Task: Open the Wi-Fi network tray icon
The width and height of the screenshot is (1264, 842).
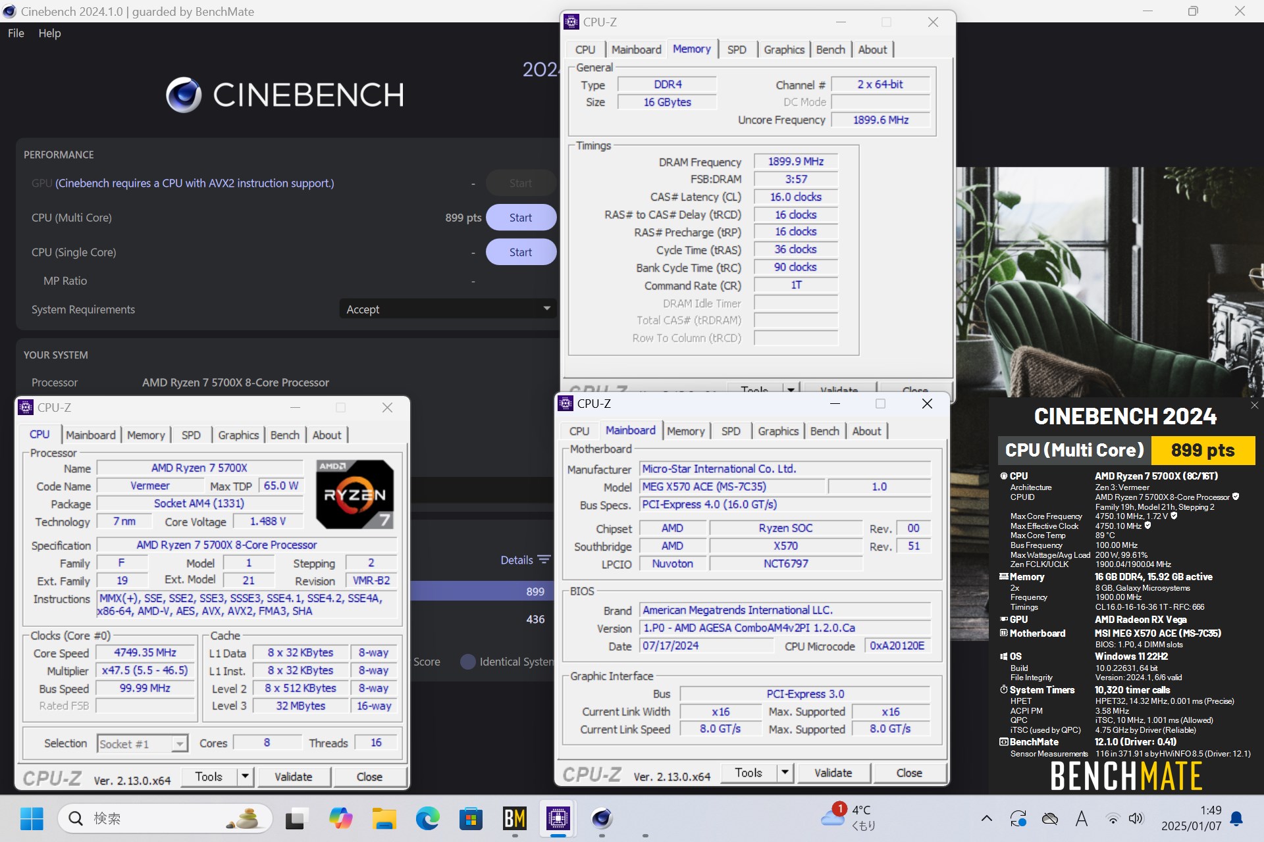Action: [x=1113, y=819]
